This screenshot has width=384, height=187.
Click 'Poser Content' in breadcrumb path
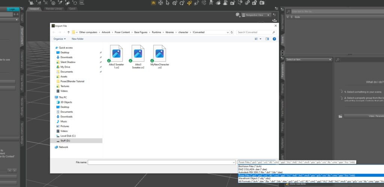point(122,32)
